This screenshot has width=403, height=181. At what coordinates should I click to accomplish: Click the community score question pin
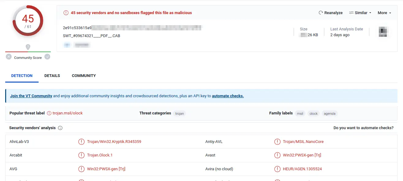click(x=28, y=47)
